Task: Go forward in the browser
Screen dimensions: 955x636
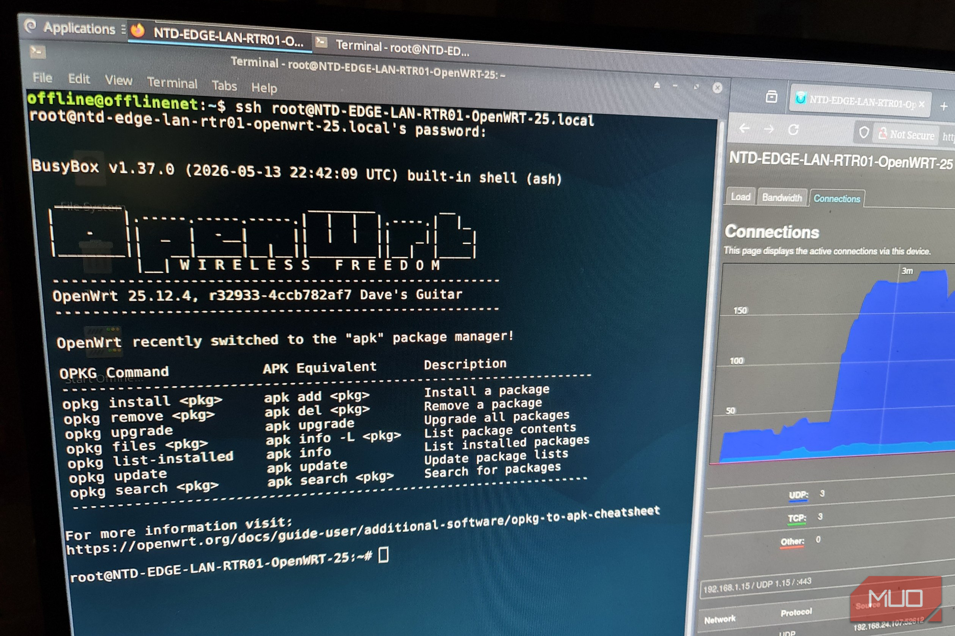Action: [768, 129]
